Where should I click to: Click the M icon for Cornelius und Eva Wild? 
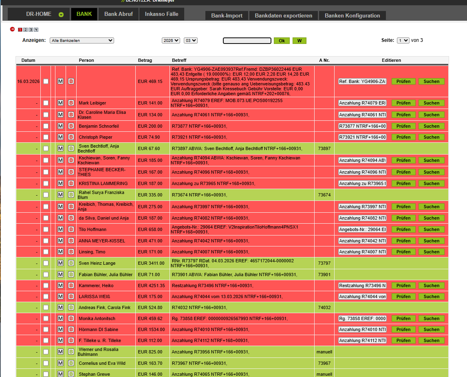[60, 363]
